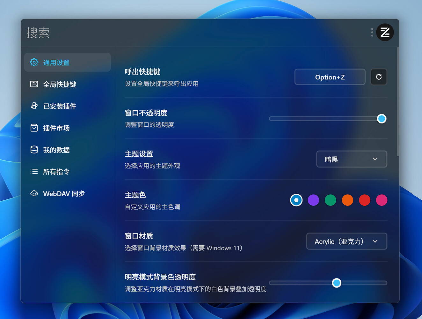Show the 所有指令 list
Screen dimensions: 422x319
(68, 172)
